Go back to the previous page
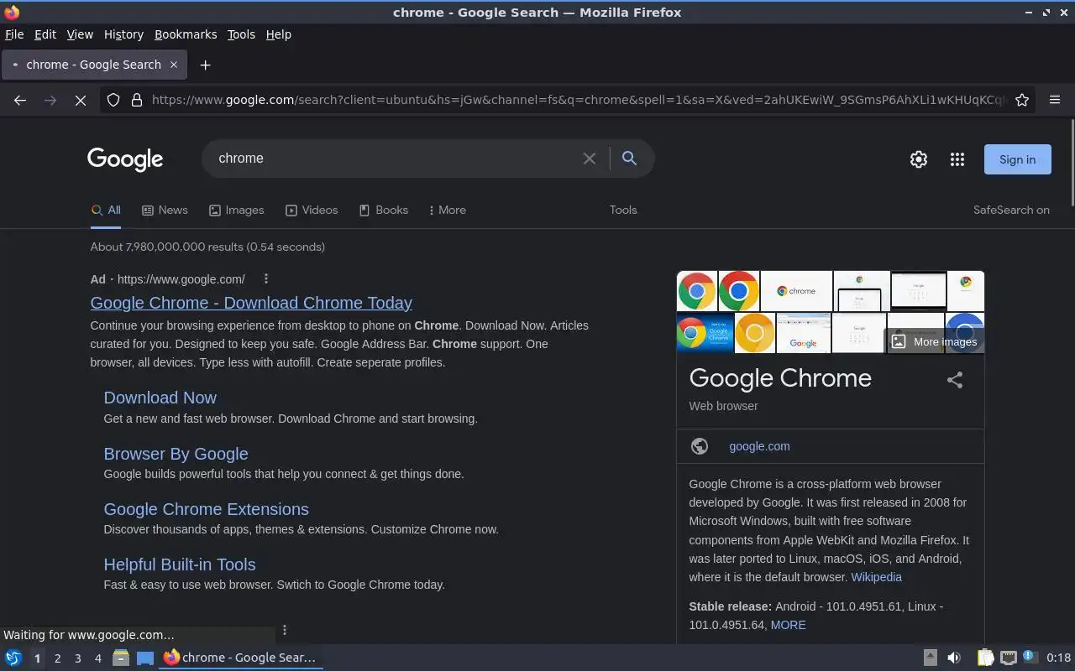 20,100
